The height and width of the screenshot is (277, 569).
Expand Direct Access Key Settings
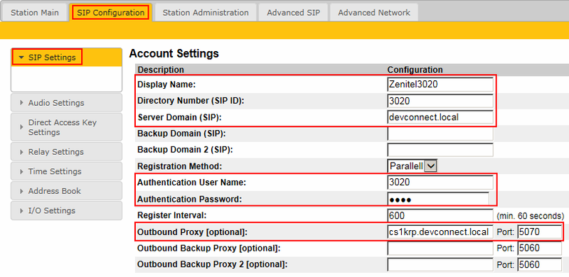[66, 127]
